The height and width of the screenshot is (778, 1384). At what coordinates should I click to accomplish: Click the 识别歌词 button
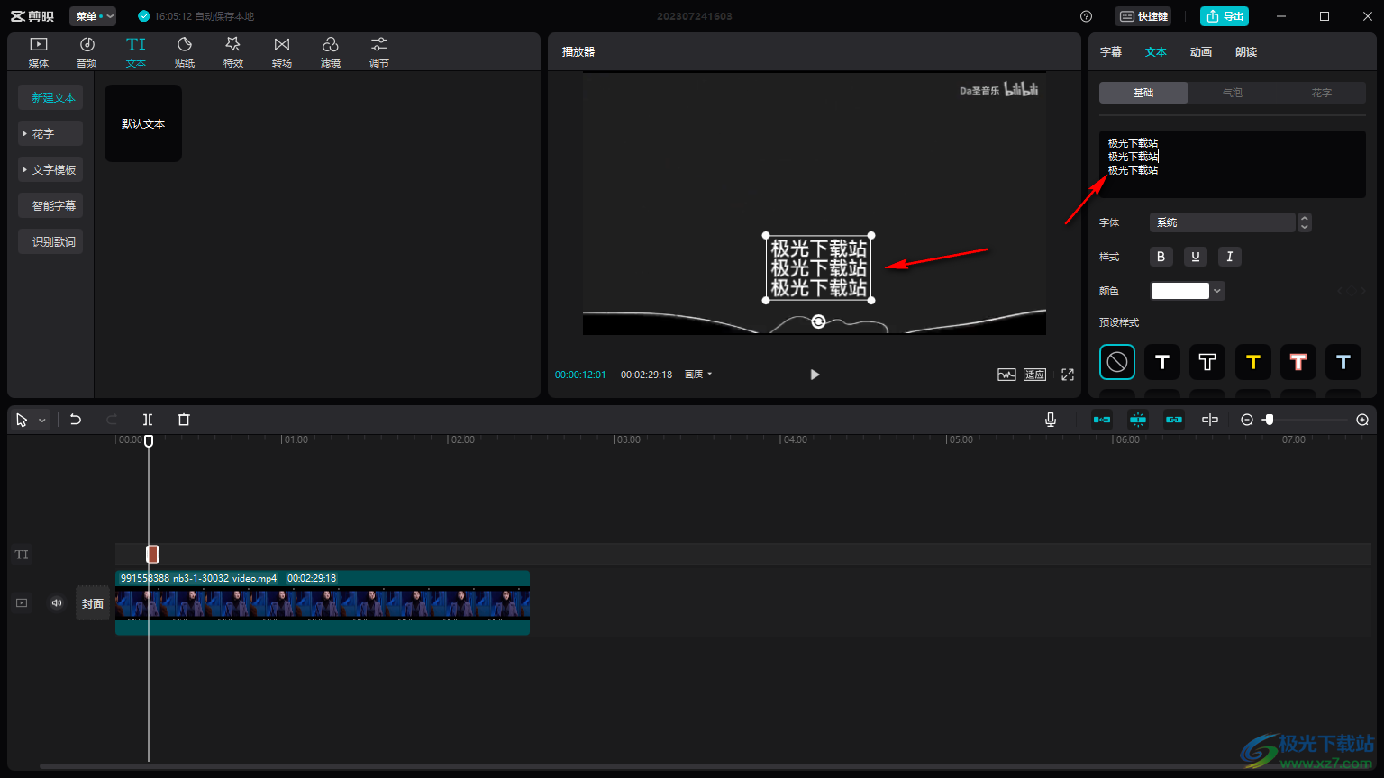(50, 241)
